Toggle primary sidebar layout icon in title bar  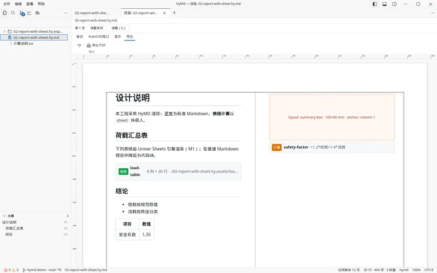375,4
